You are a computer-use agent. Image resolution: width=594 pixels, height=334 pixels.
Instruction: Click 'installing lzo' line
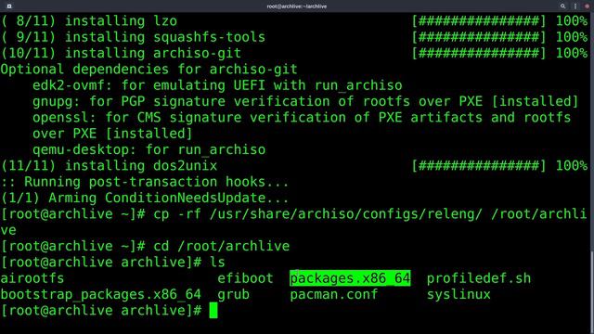pos(89,20)
